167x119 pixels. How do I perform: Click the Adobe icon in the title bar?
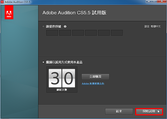point(2,2)
